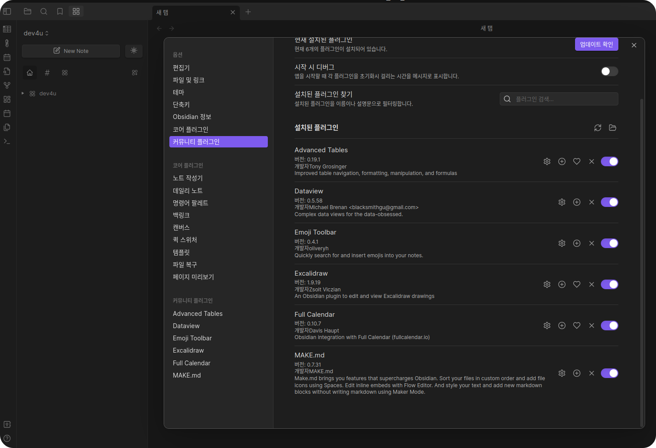The height and width of the screenshot is (448, 656).
Task: Open 파일 및 링크 settings section
Action: pos(218,80)
